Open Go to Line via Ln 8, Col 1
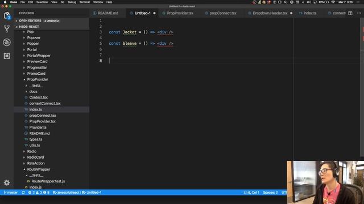Viewport: 364px width, 204px height. (251, 193)
